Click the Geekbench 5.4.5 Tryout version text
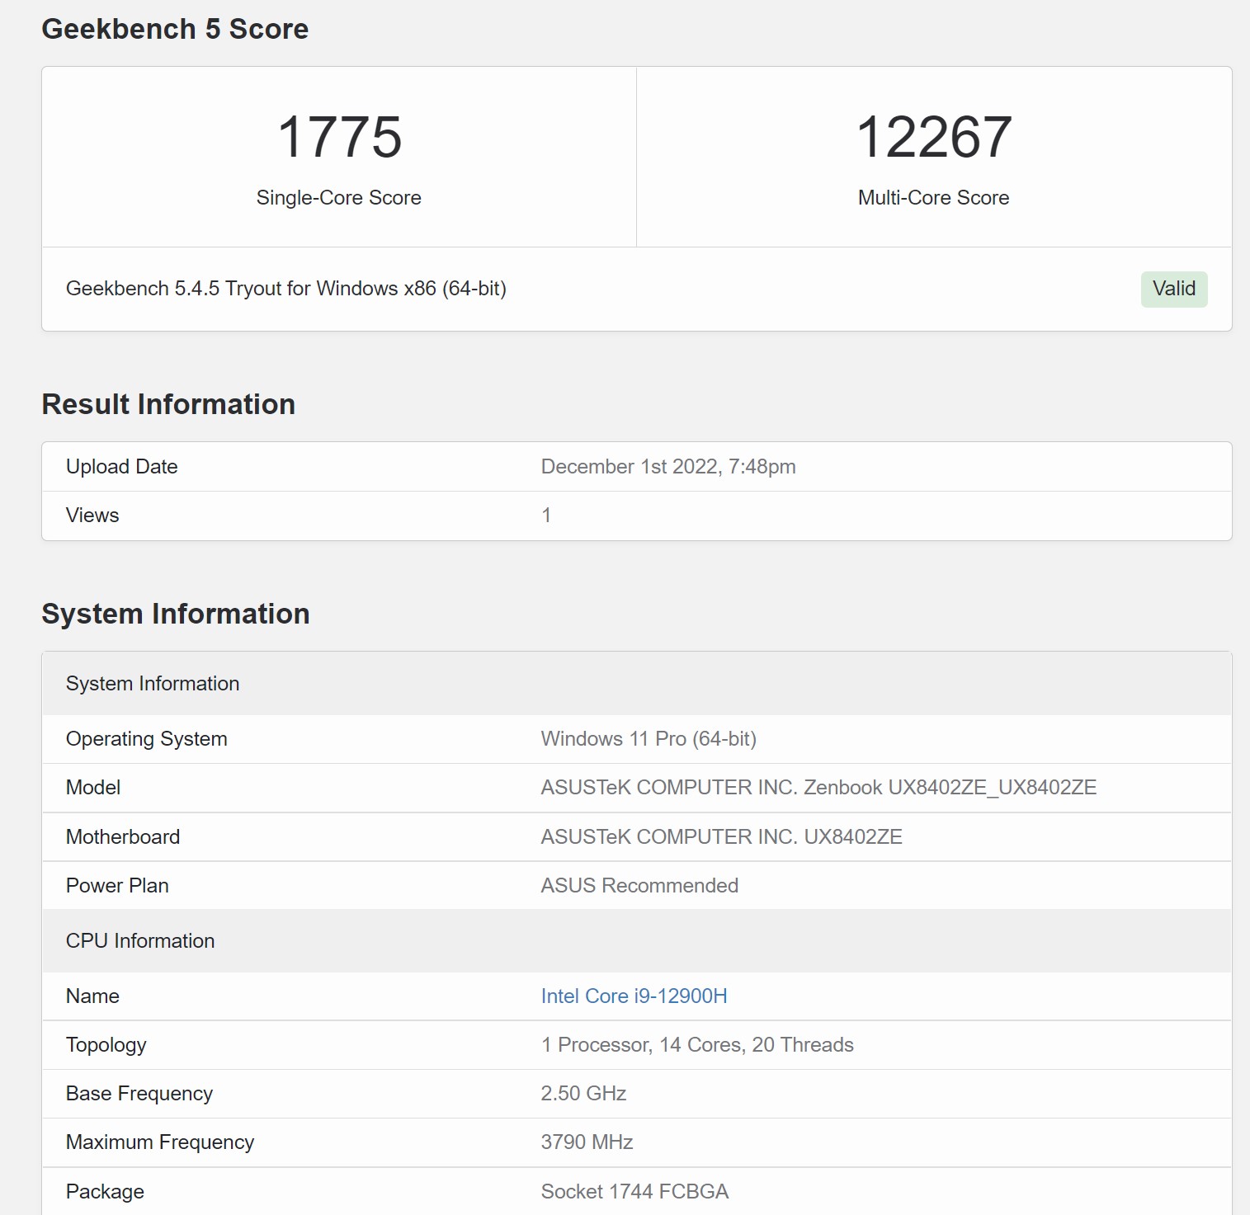This screenshot has height=1215, width=1250. point(285,289)
